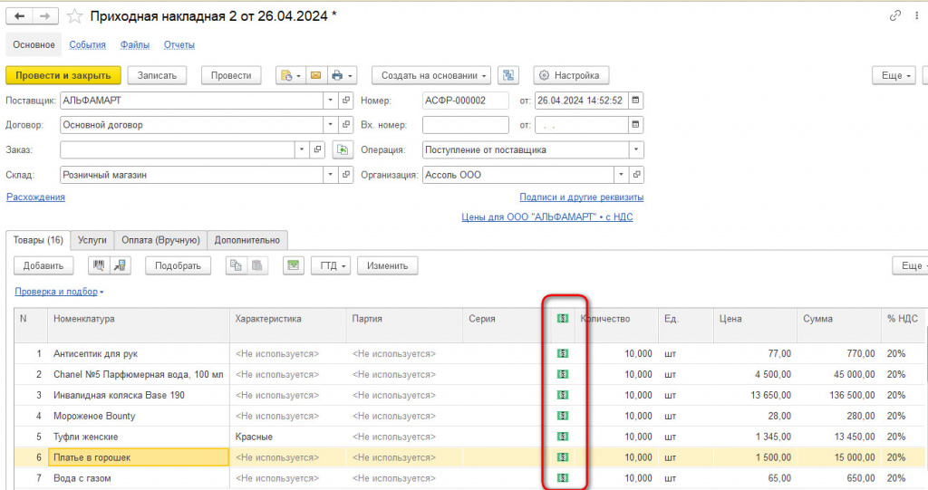The image size is (928, 490).
Task: Open Цены для ООО "АЛЬФАМАРТ" link
Action: coord(546,217)
